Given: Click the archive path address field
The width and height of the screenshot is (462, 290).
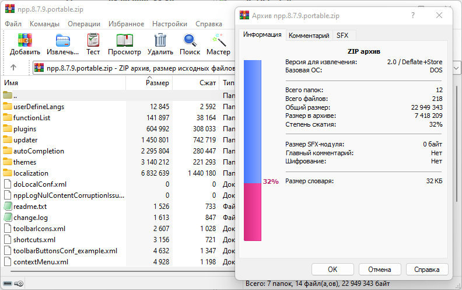Looking at the screenshot, I should (134, 68).
